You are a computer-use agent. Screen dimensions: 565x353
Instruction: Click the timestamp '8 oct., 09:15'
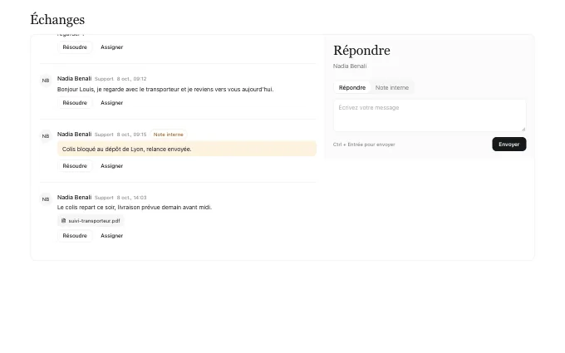pyautogui.click(x=131, y=135)
